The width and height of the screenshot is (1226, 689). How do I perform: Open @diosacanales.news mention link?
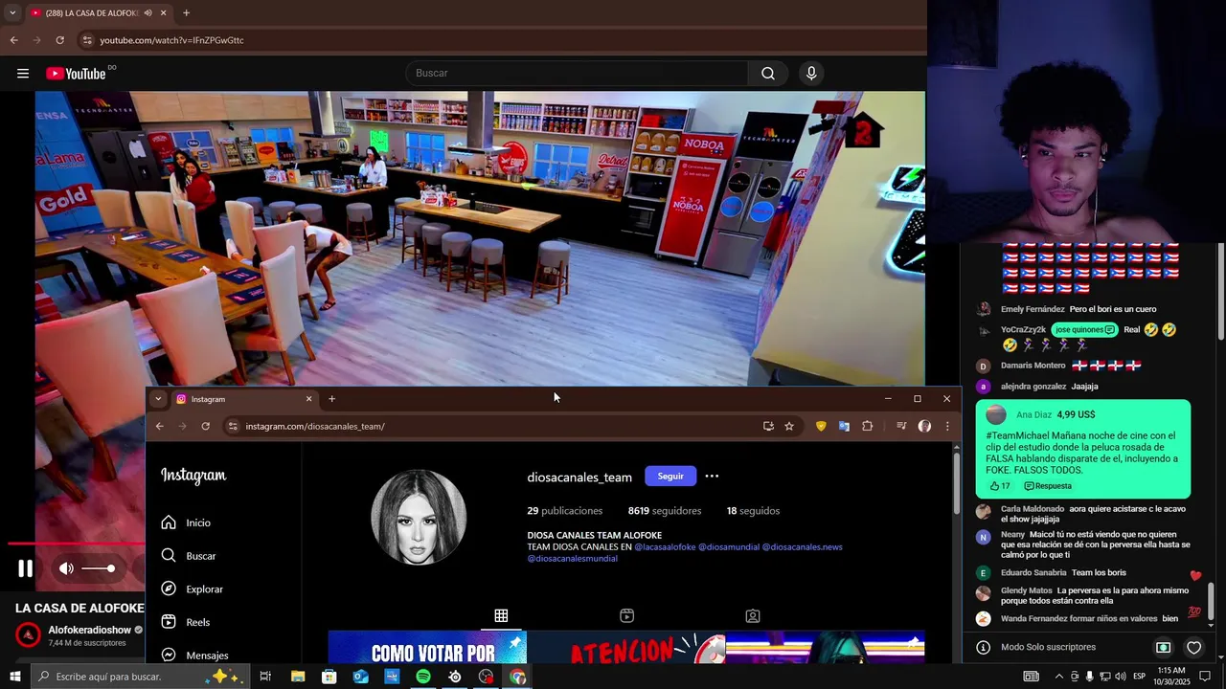[803, 547]
